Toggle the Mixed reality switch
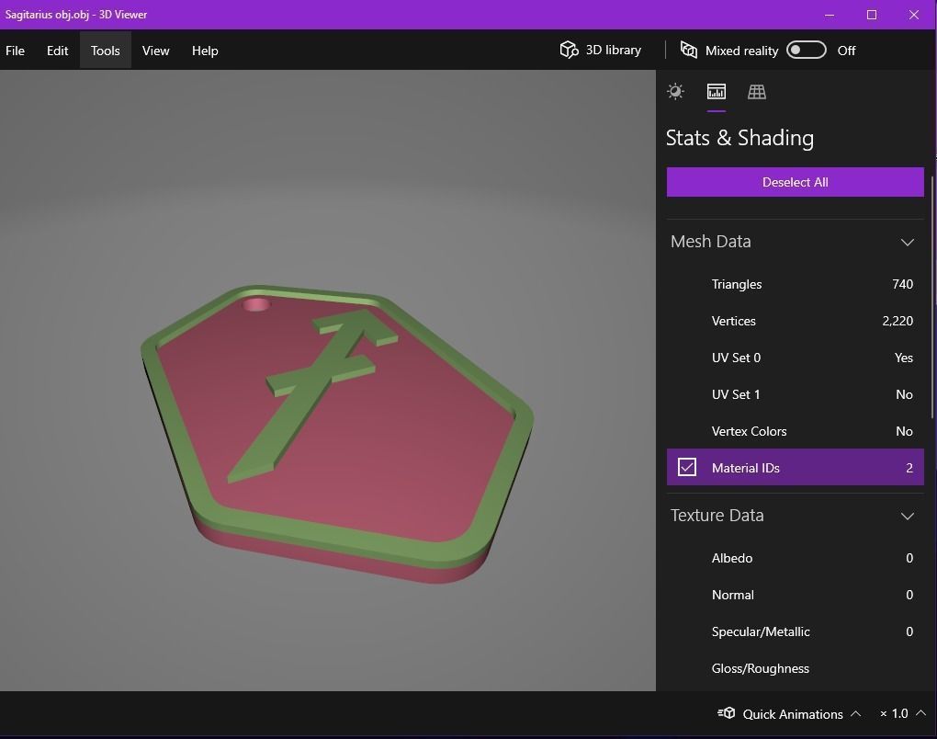This screenshot has width=937, height=739. [807, 51]
